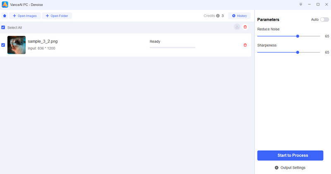
Task: Open the title bar dropdown menu
Action: tap(301, 4)
